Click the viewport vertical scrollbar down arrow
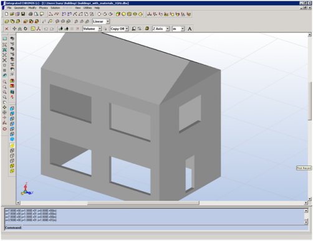The height and width of the screenshot is (241, 313). pos(310,199)
